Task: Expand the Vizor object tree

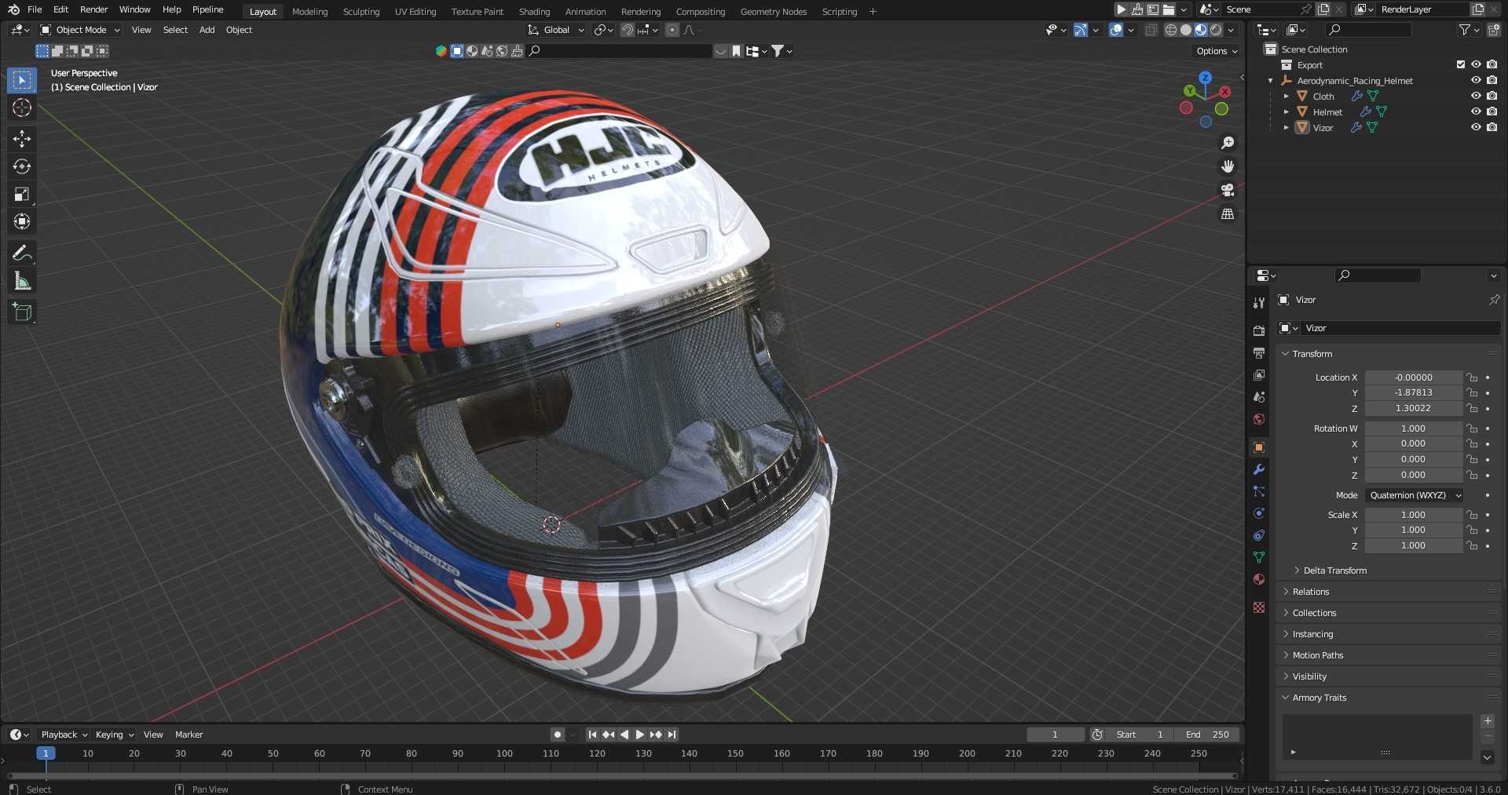Action: pos(1286,127)
